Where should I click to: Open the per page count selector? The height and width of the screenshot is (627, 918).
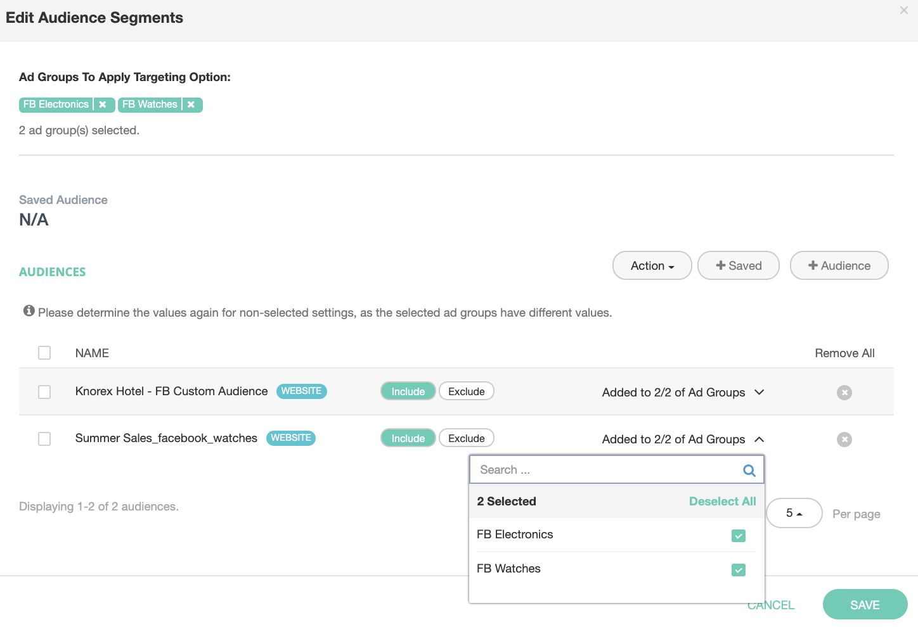[x=794, y=514]
